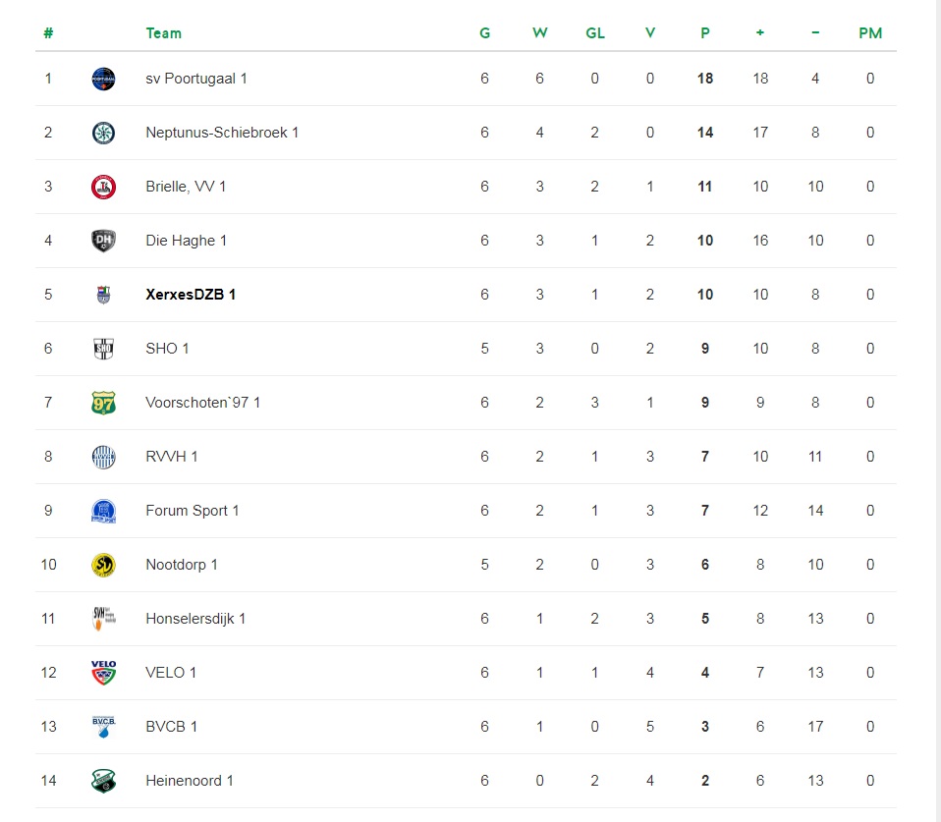
Task: Open the Honselersdijk 1 team link
Action: [x=195, y=619]
